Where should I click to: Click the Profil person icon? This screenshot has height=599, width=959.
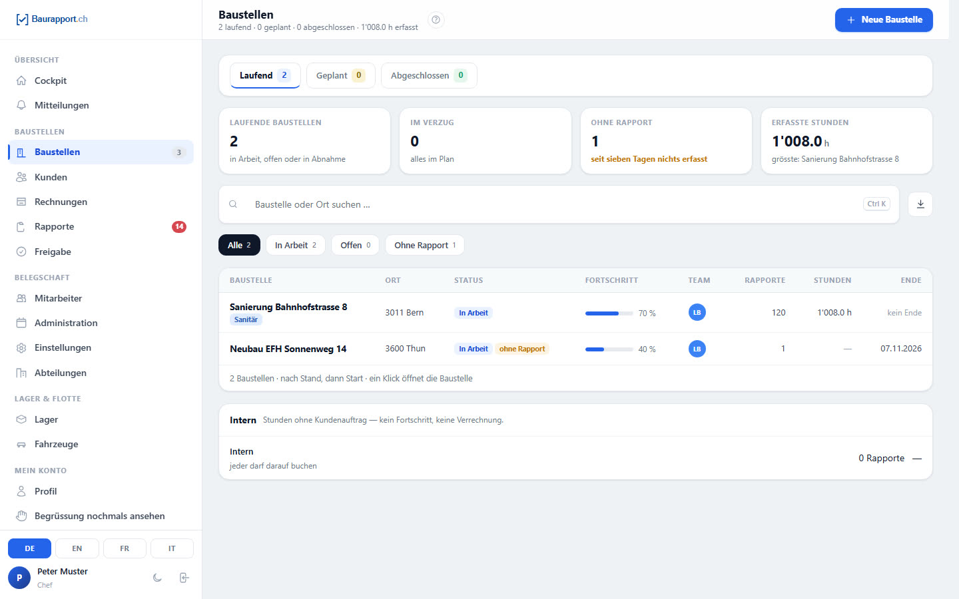[21, 491]
